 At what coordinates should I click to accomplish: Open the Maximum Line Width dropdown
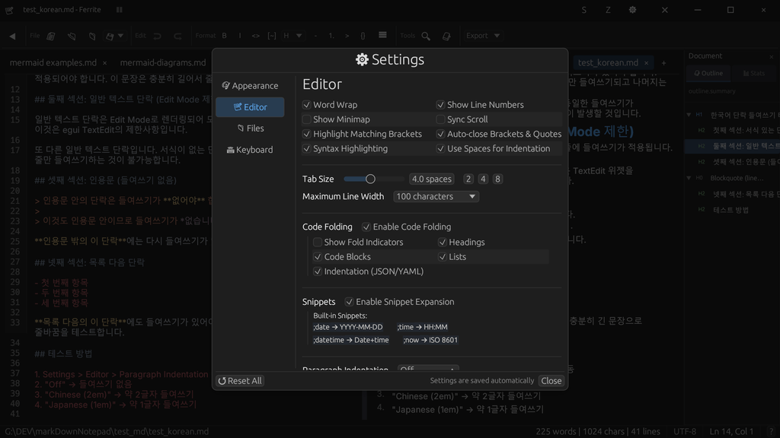tap(435, 196)
